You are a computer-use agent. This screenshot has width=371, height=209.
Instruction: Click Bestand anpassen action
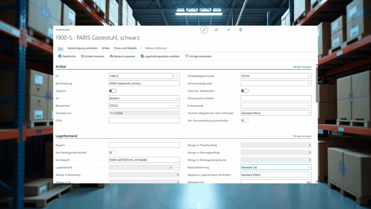[x=122, y=56]
